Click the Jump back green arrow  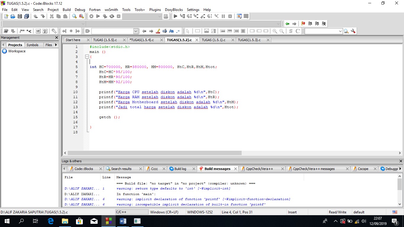pos(287,24)
